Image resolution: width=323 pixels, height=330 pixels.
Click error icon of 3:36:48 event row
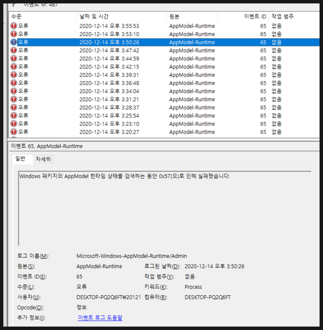[x=14, y=83]
